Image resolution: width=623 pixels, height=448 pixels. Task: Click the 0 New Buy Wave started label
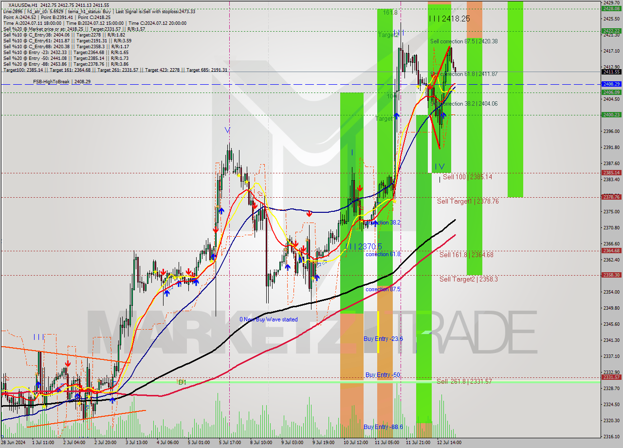tap(268, 319)
